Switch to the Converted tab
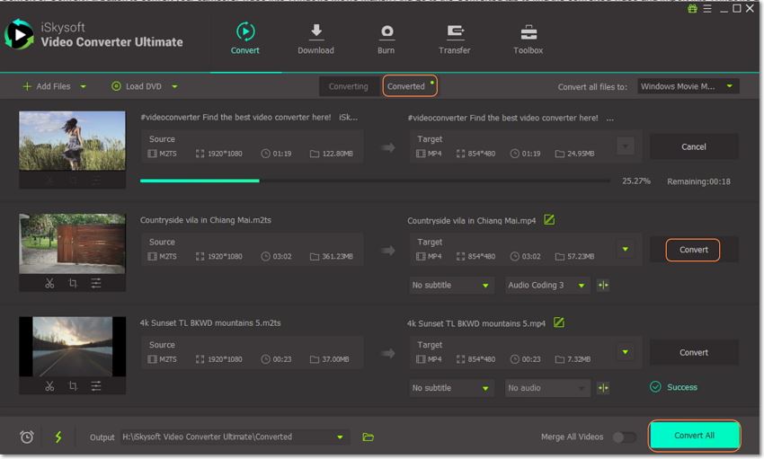The height and width of the screenshot is (459, 764). click(409, 86)
